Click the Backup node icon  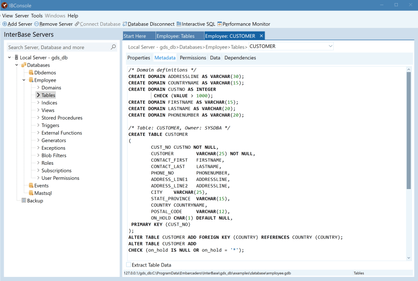tap(24, 200)
